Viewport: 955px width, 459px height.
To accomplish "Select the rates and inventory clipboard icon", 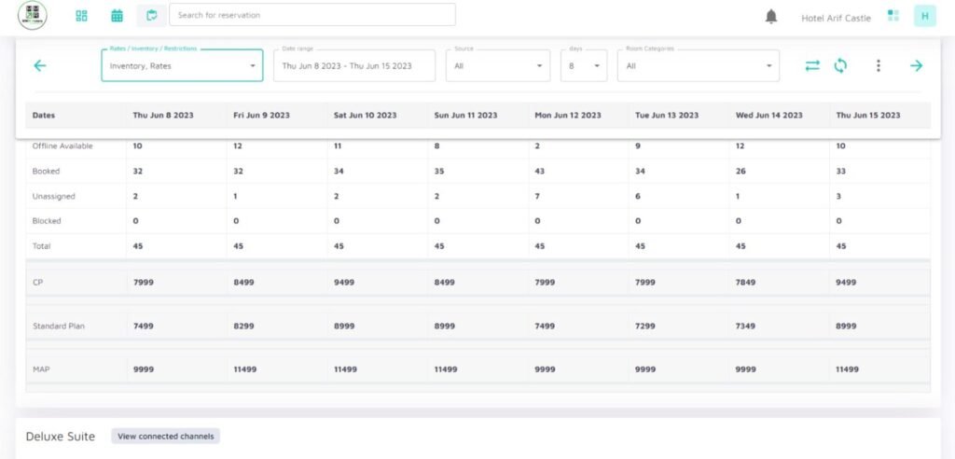I will [151, 16].
